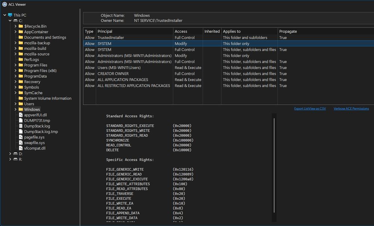Click the This PC computer icon
The width and height of the screenshot is (374, 226).
click(10, 15)
